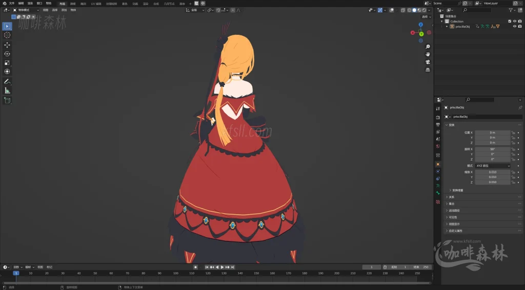Activate the Select Box tool

click(x=7, y=26)
